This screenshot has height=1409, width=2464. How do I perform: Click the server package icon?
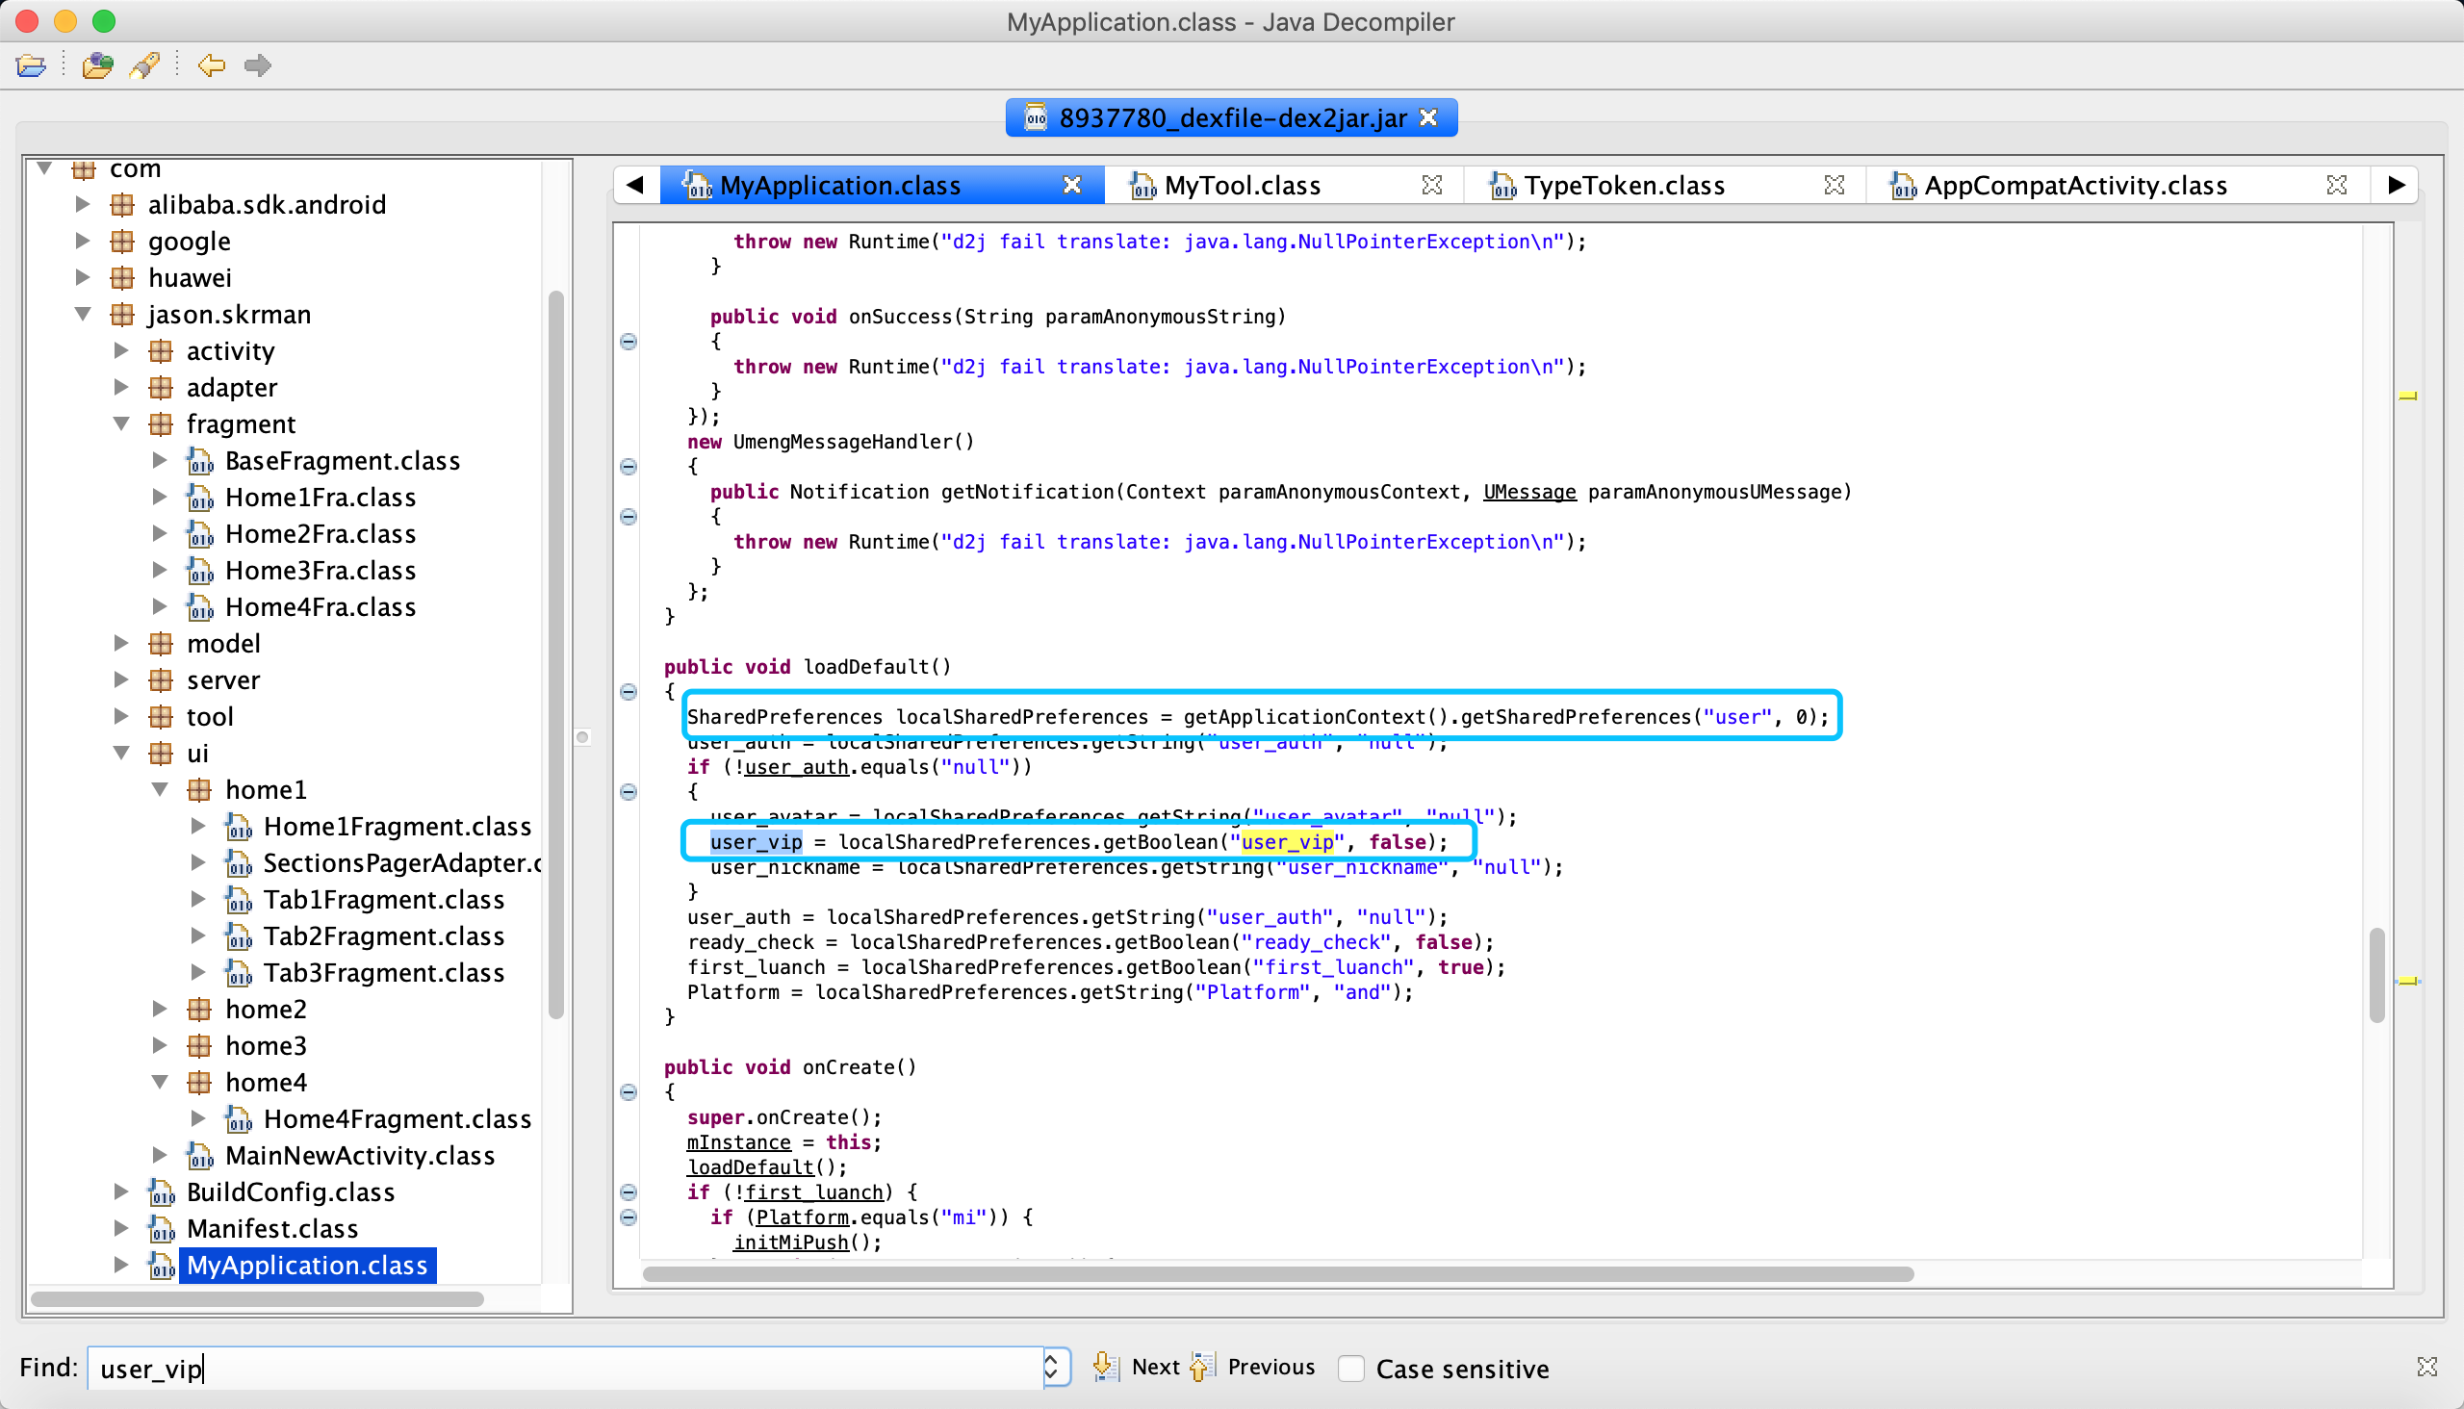tap(161, 680)
